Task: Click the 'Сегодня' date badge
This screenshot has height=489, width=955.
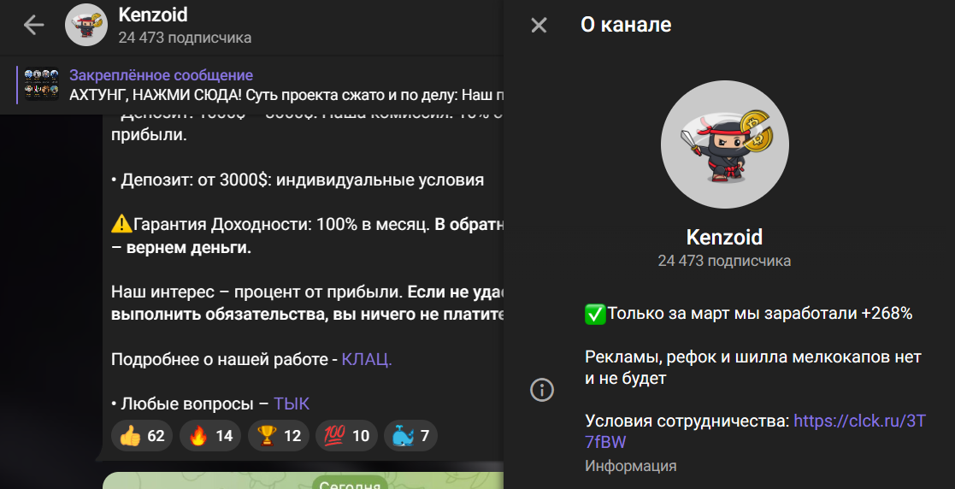Action: click(350, 486)
